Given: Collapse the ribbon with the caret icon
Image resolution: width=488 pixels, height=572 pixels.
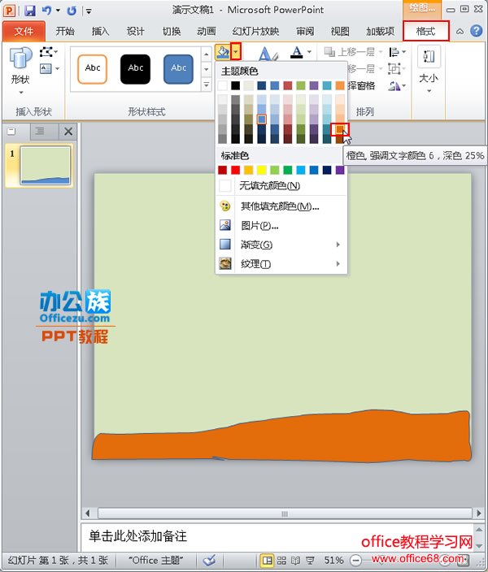Looking at the screenshot, I should (460, 32).
